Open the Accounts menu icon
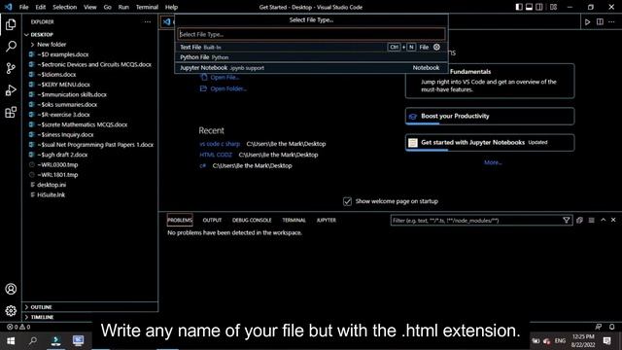 [11, 289]
